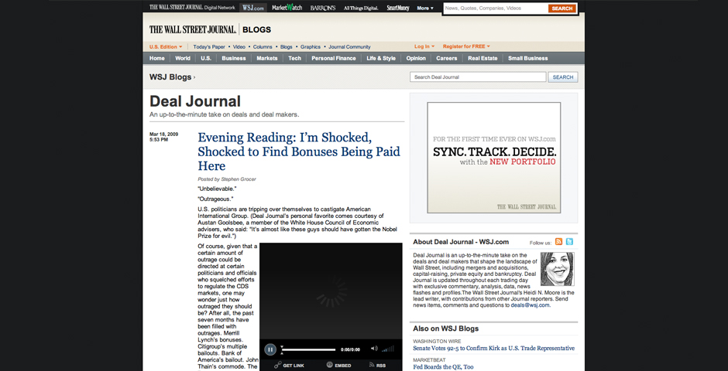Click the Get Link chain icon

click(x=277, y=365)
